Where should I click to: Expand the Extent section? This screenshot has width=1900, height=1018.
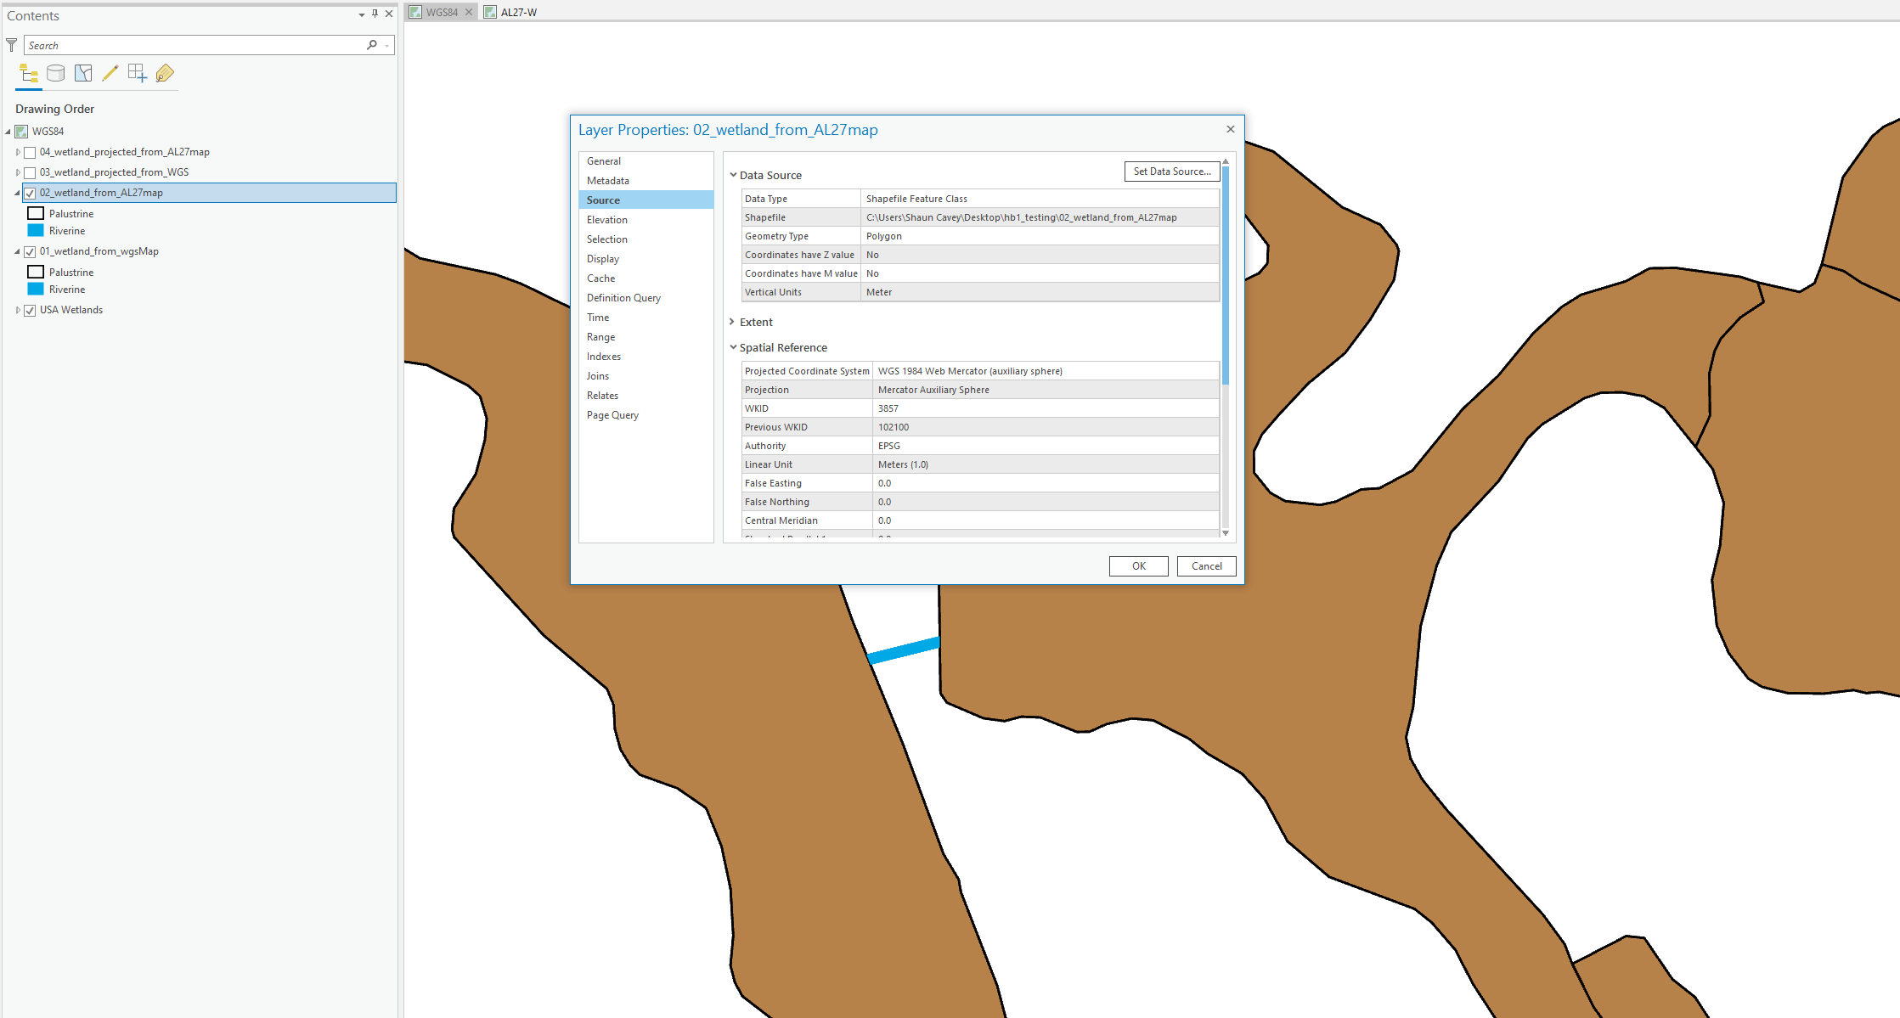coord(732,323)
